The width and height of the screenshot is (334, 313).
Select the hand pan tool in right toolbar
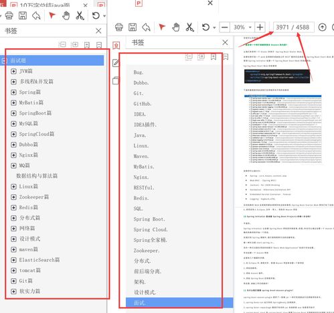tap(176, 27)
